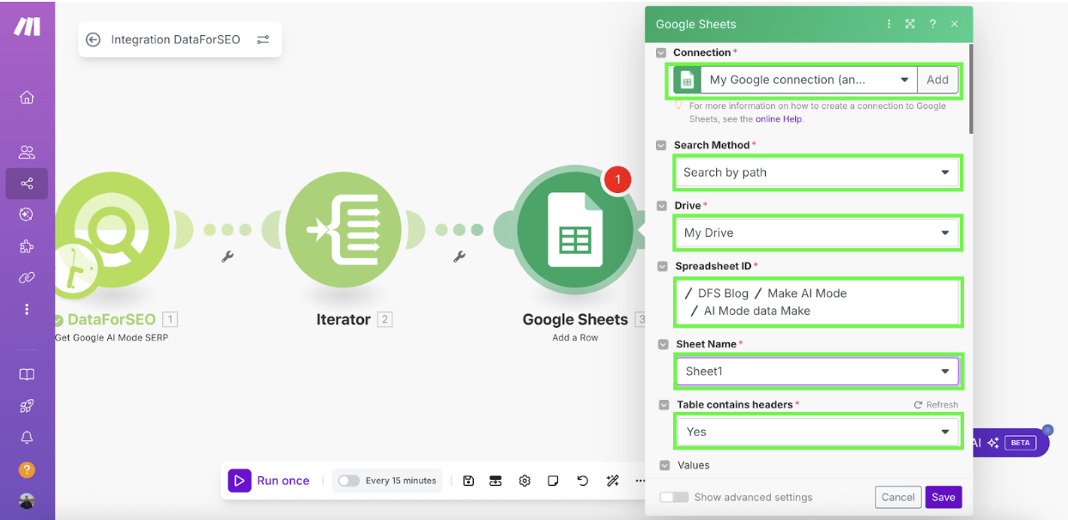Open the user profile avatar
Screen dimensions: 1068x520
tap(27, 500)
